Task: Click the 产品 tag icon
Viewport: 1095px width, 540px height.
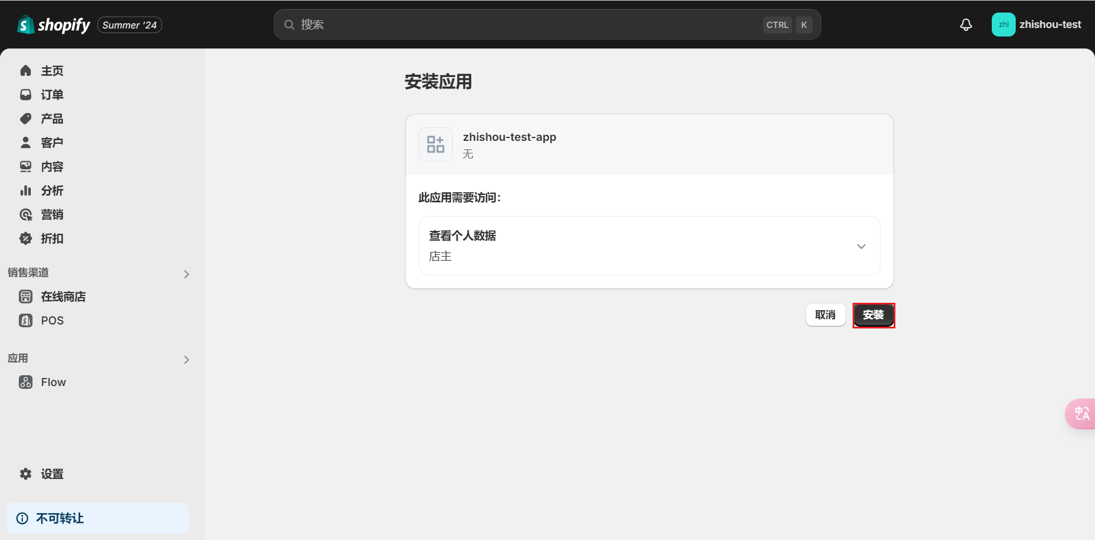Action: tap(26, 119)
